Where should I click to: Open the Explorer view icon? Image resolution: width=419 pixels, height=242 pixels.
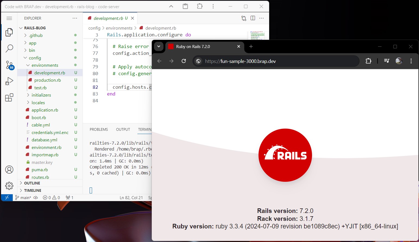coord(9,32)
